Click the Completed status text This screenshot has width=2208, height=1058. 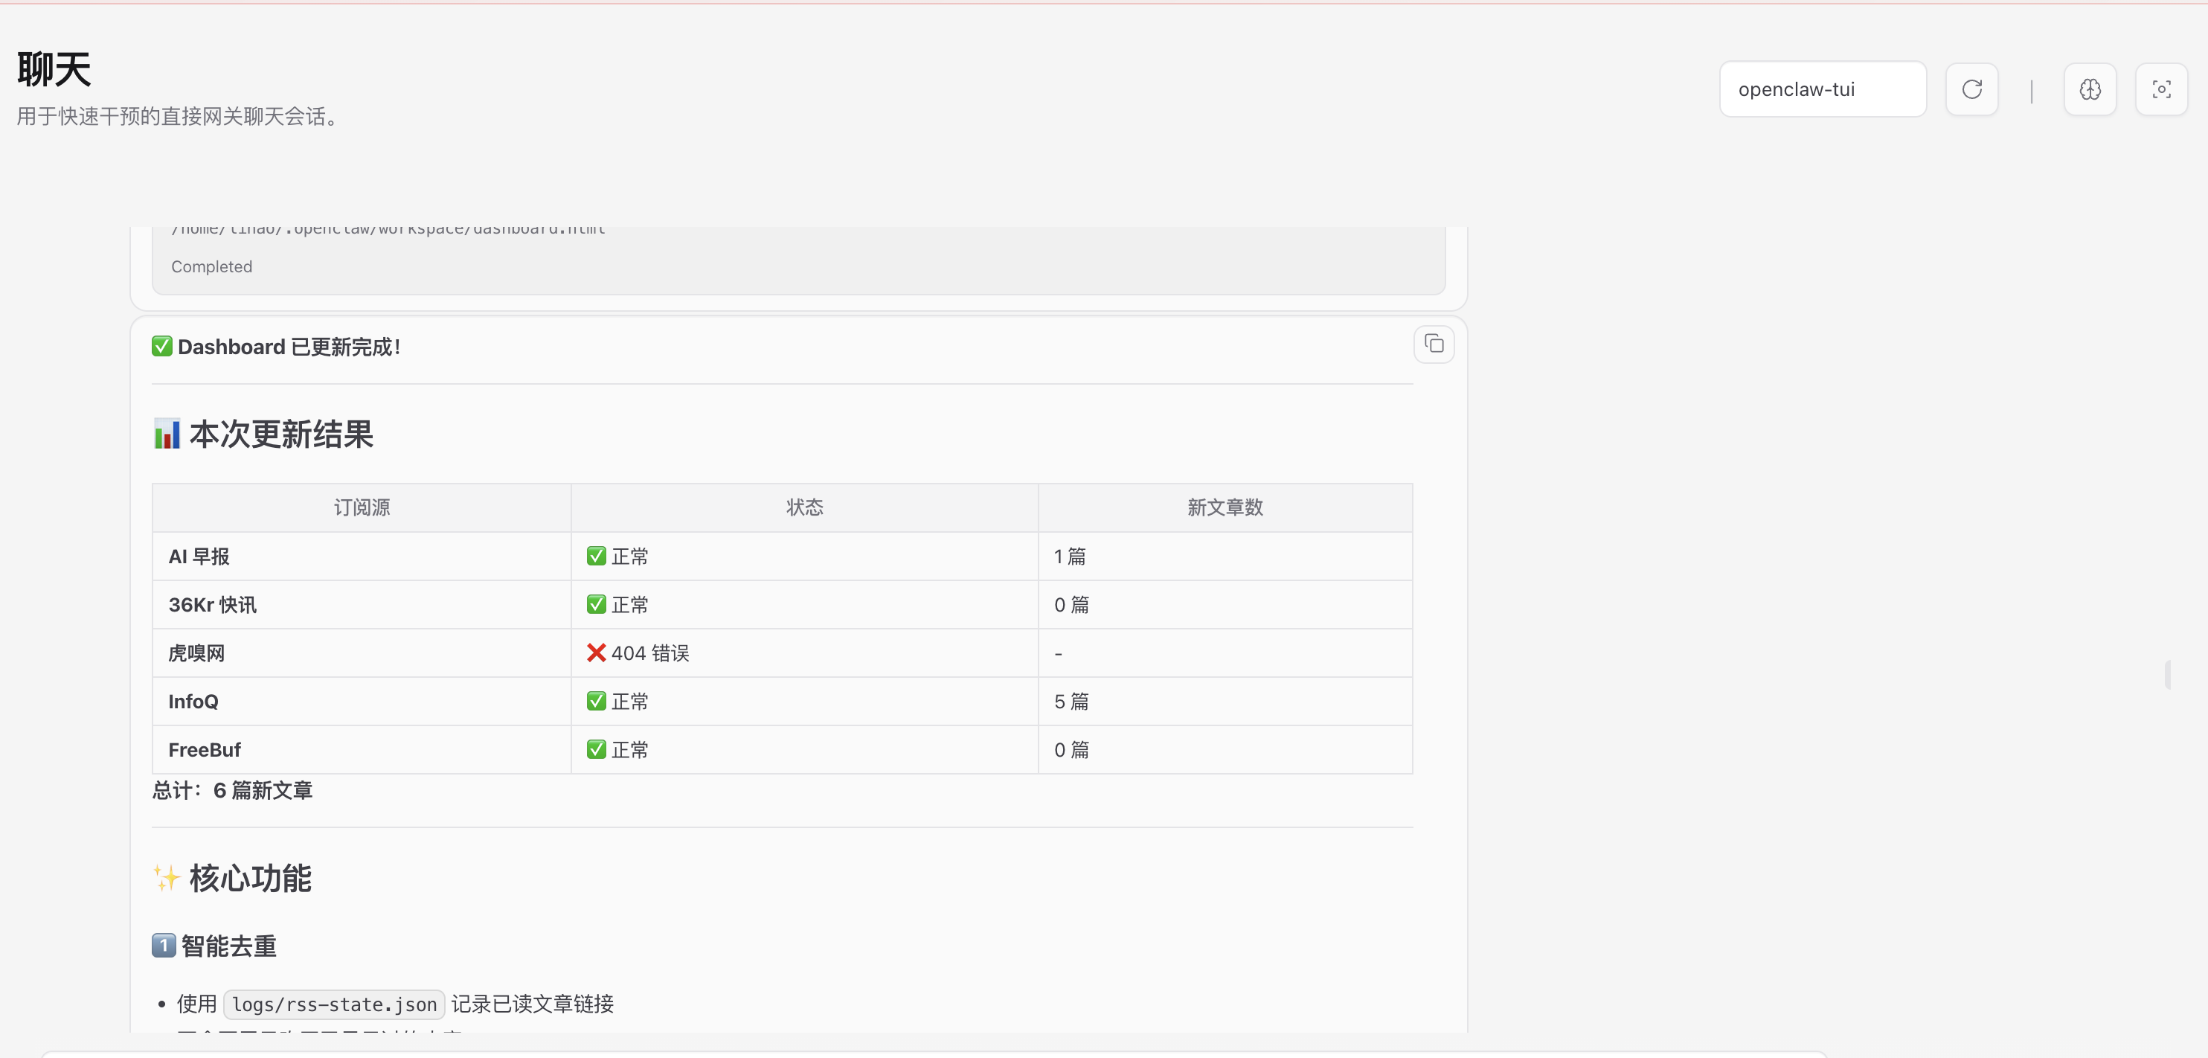pos(212,266)
